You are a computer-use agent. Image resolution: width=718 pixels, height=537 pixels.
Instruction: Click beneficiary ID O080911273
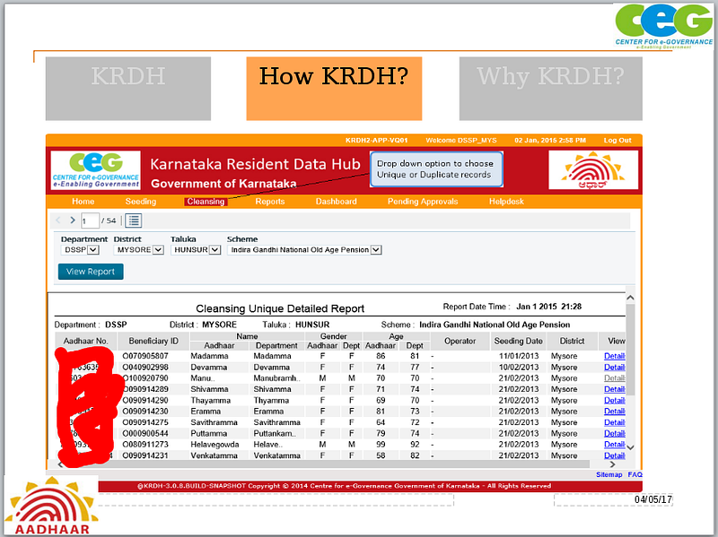(145, 444)
